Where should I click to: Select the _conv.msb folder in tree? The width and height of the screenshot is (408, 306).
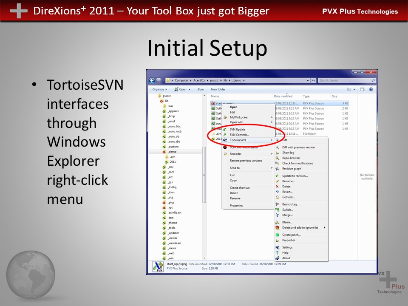pyautogui.click(x=174, y=131)
